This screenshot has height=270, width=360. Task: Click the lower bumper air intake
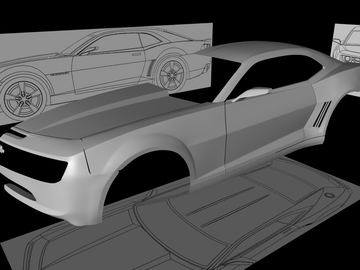(20, 192)
